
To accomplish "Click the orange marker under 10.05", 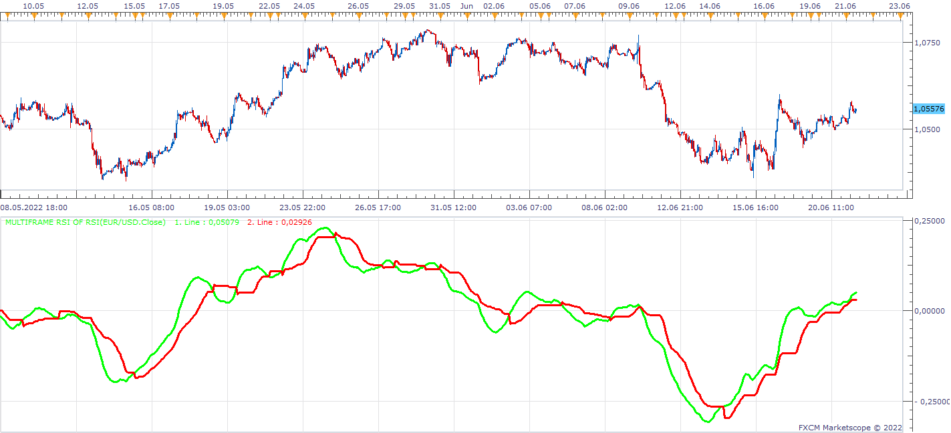I will (33, 15).
